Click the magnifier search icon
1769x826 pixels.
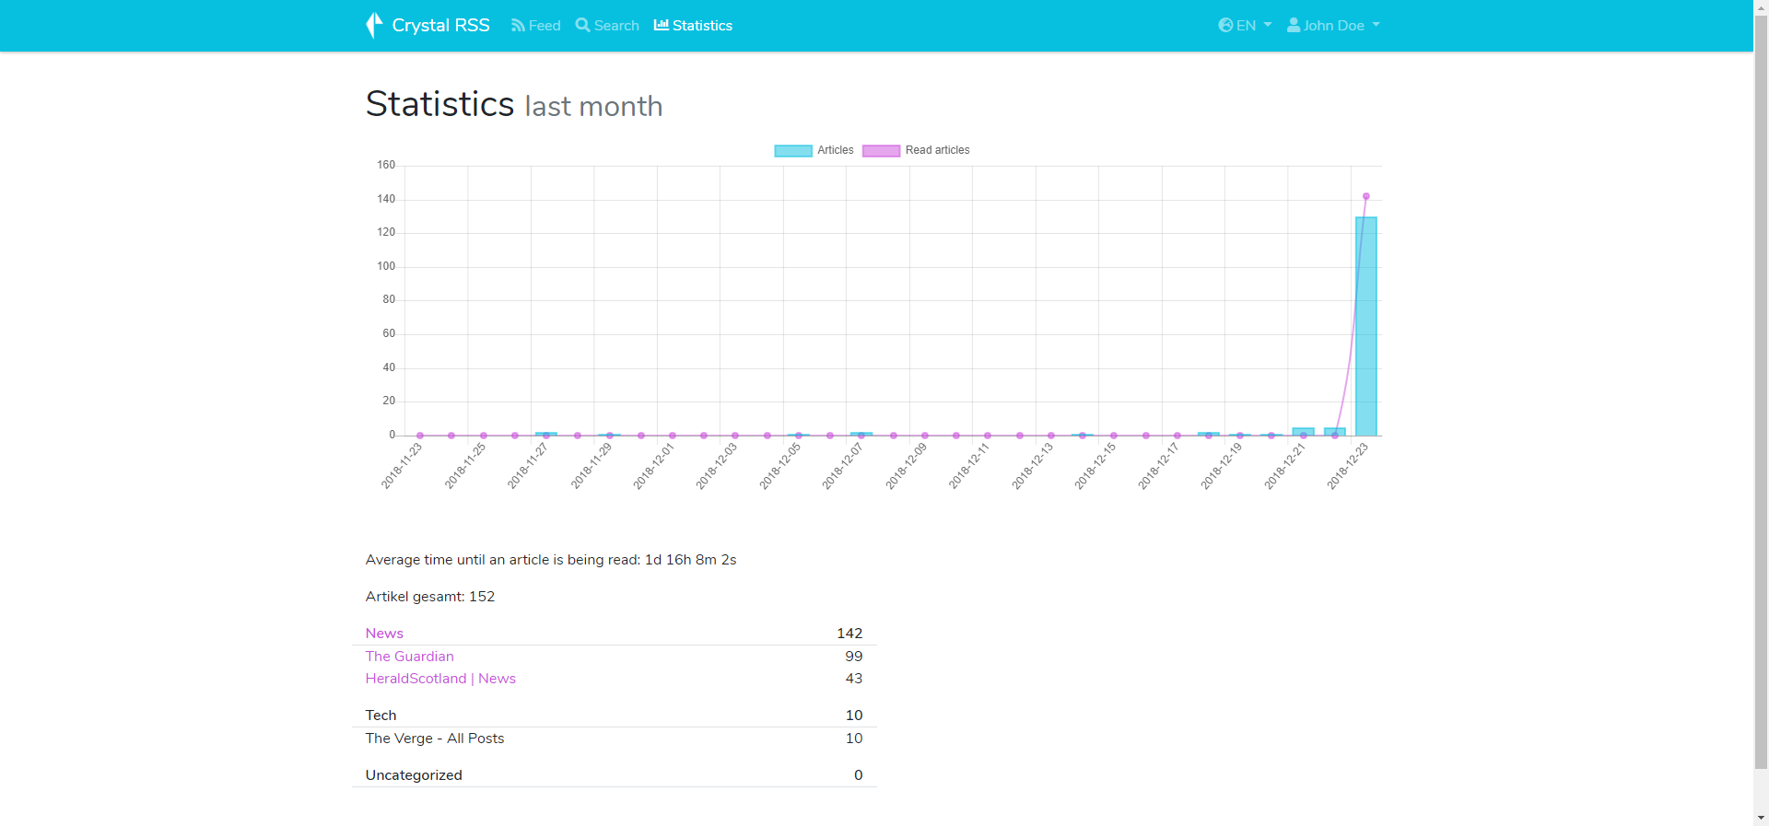click(x=583, y=25)
